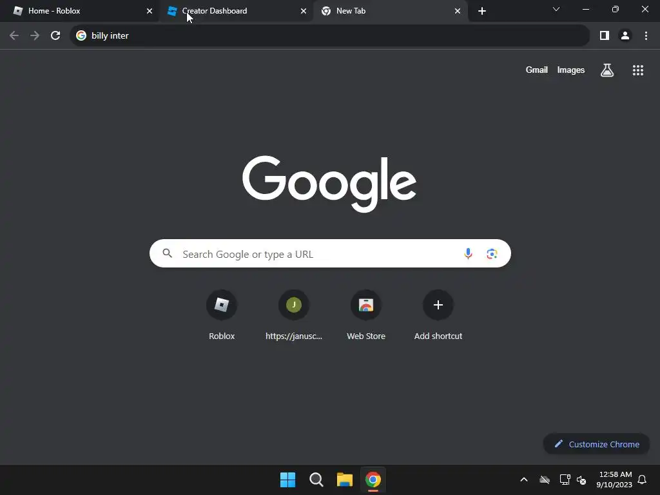Click the Google icon in address bar
The width and height of the screenshot is (660, 495).
pyautogui.click(x=81, y=35)
